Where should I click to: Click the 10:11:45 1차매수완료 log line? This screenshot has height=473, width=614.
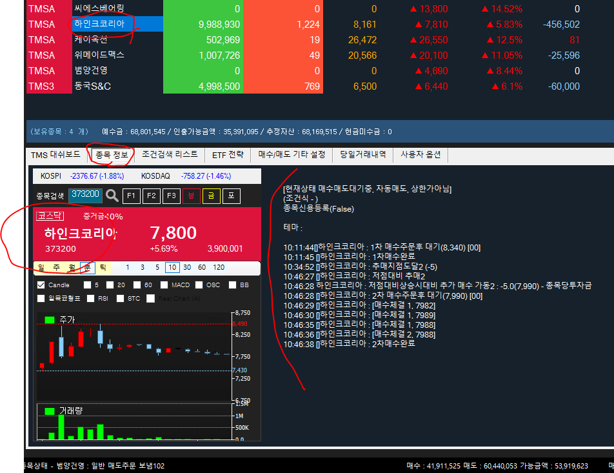[350, 257]
